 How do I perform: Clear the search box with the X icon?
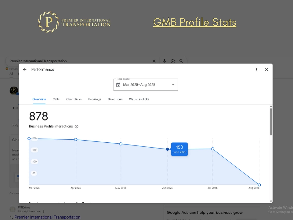(154, 61)
